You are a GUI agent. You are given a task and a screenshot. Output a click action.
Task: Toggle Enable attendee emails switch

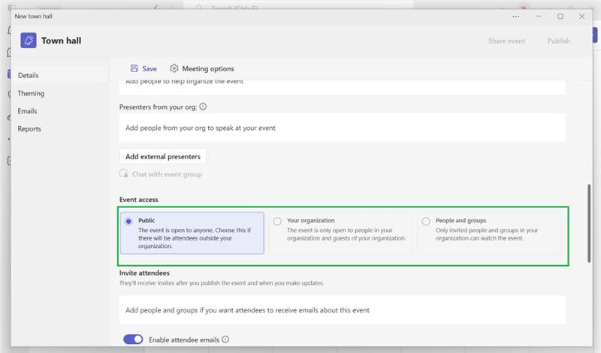(133, 339)
